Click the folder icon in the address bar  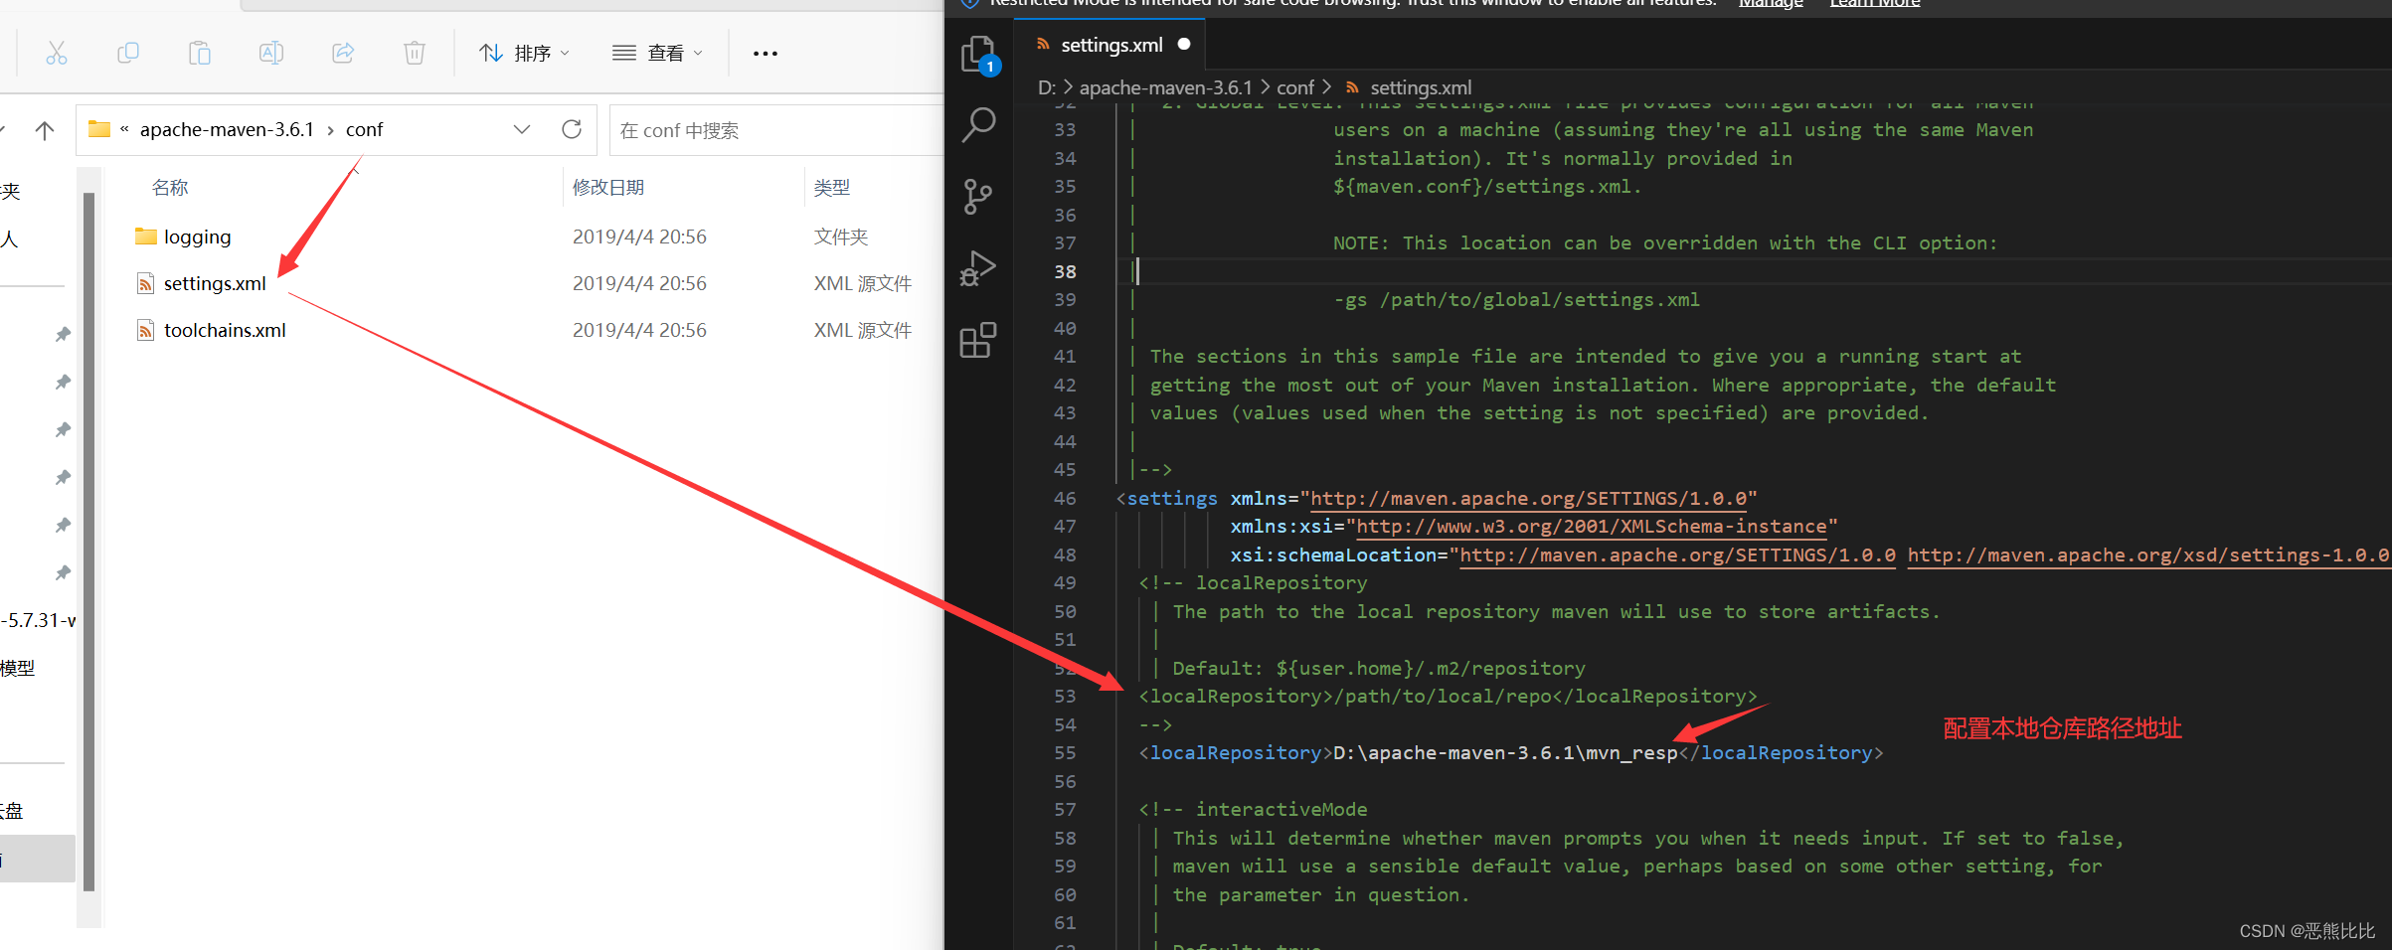coord(99,129)
